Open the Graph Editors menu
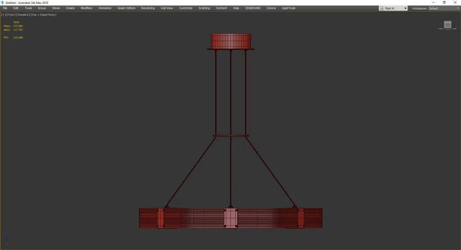The image size is (461, 250). pos(126,8)
